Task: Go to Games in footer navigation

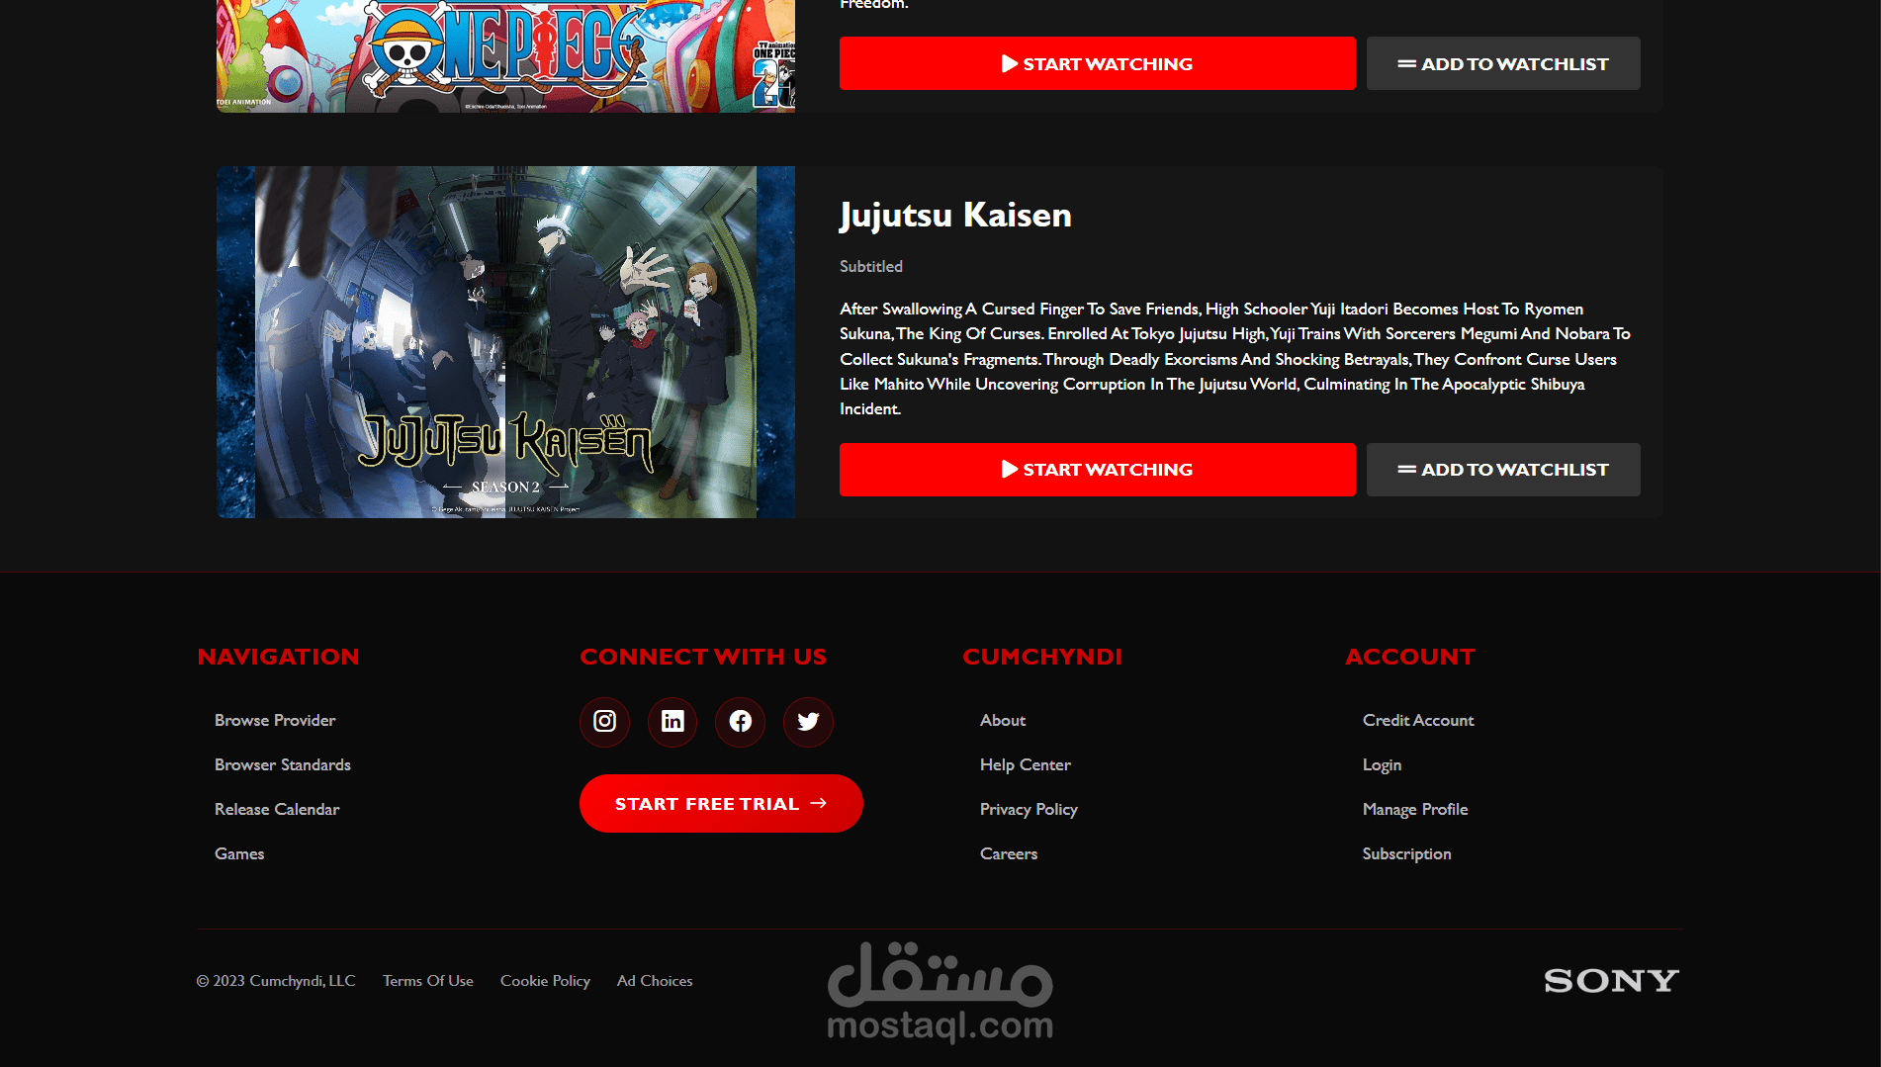Action: pyautogui.click(x=239, y=853)
